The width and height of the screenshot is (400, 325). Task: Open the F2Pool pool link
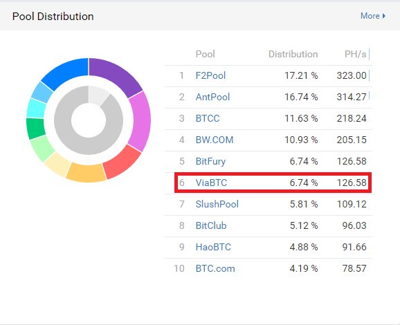click(210, 75)
